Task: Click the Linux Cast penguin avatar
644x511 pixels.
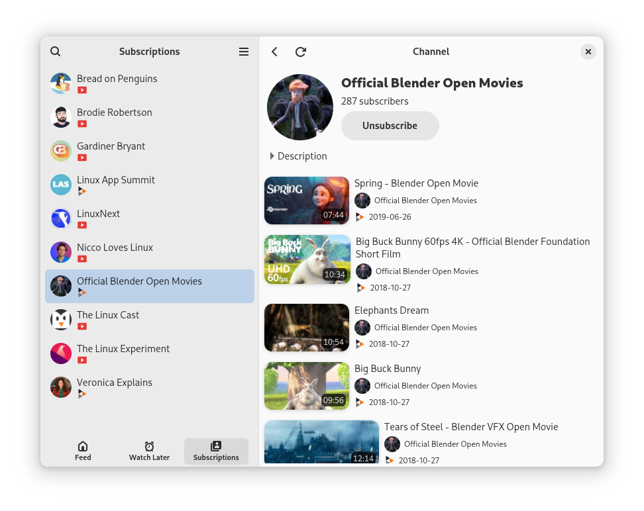Action: coord(61,320)
